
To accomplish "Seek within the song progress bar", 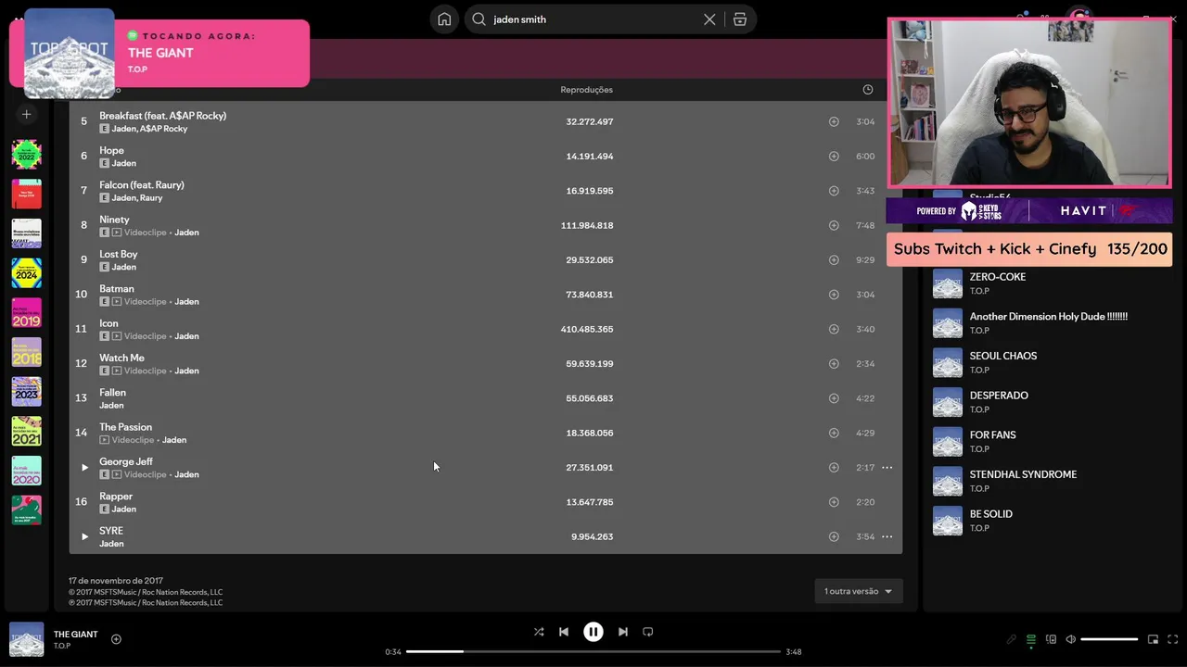I will (593, 651).
